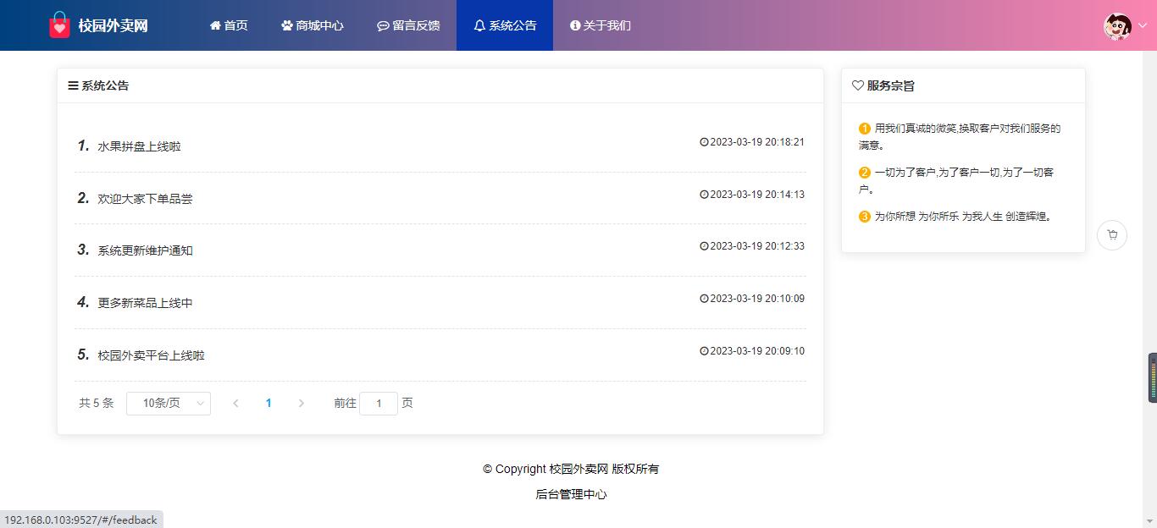Open announcement 校园外卖平台上线啦
The image size is (1157, 528).
coord(151,355)
